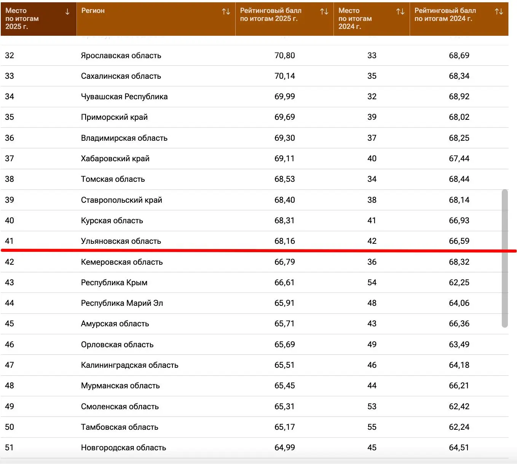
Task: Click 2024 score value 62,42
Action: tap(459, 407)
